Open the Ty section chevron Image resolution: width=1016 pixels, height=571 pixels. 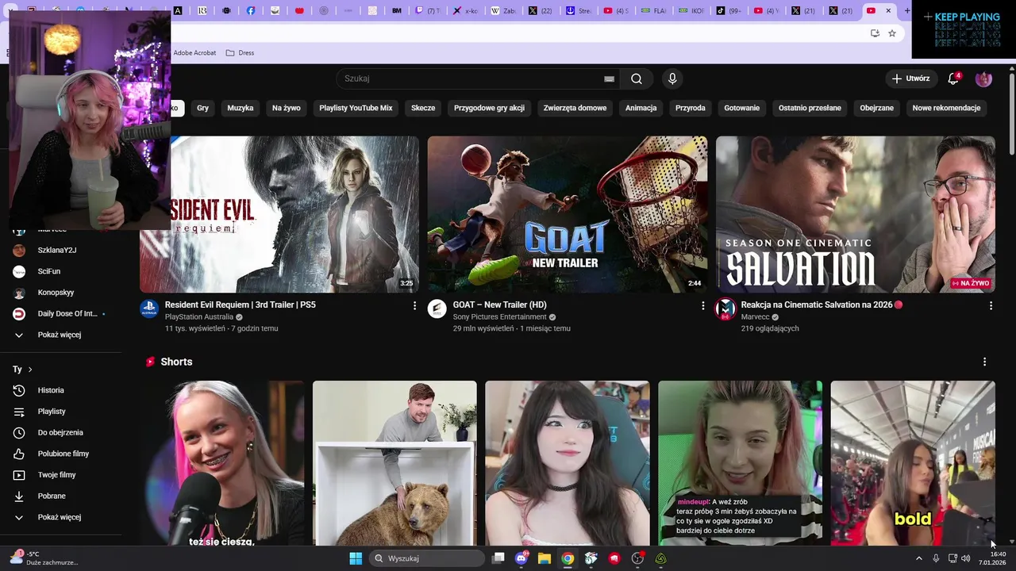(30, 370)
